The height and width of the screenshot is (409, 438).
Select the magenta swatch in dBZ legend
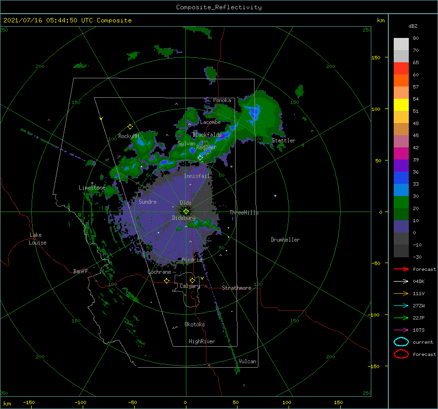[x=401, y=154]
